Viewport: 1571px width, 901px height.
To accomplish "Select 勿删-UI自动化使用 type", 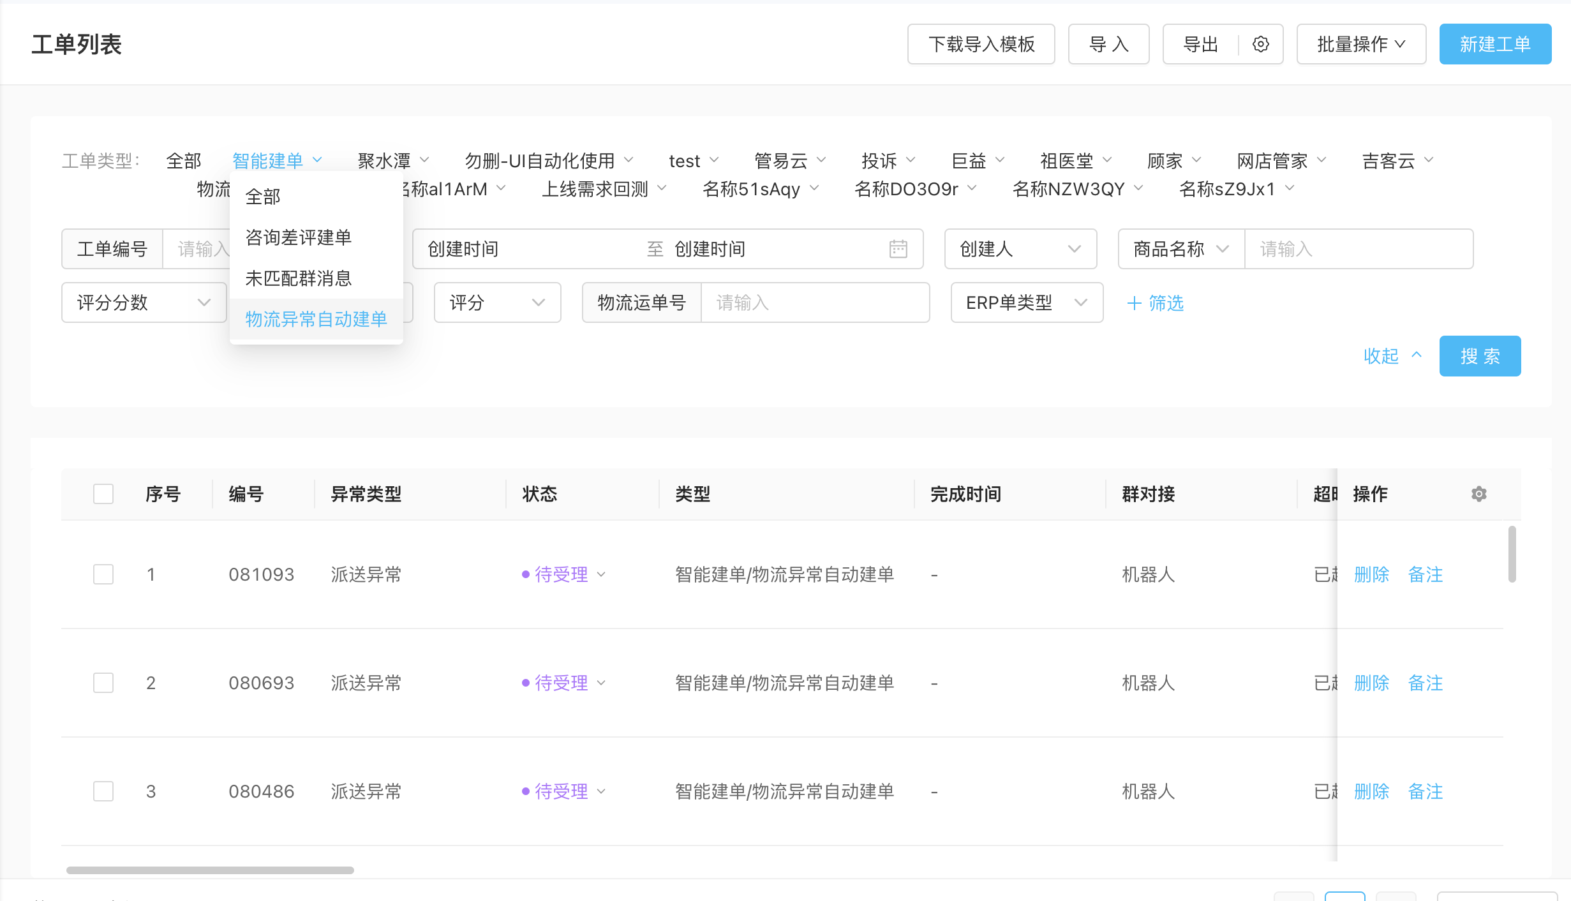I will click(x=540, y=161).
